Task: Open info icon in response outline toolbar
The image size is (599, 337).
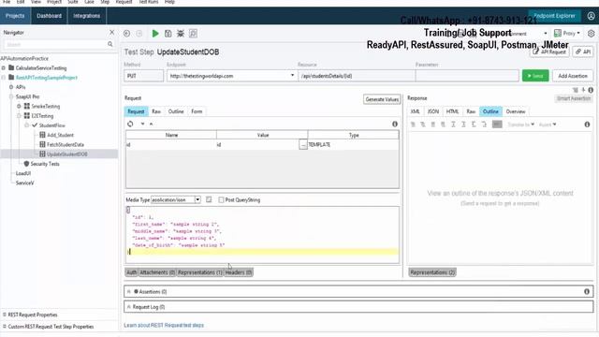Action: coord(587,125)
